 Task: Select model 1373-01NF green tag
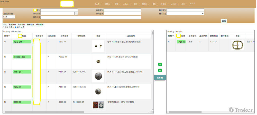click(x=22, y=42)
